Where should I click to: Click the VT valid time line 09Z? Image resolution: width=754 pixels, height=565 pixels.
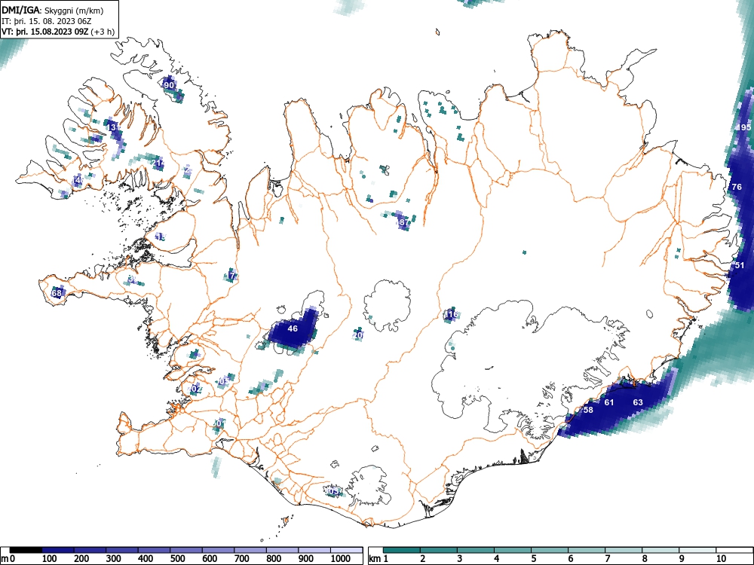pyautogui.click(x=58, y=32)
